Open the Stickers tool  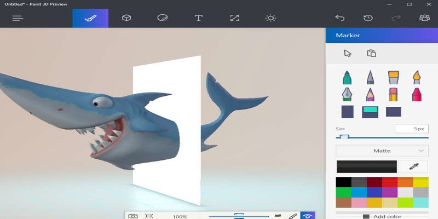162,18
